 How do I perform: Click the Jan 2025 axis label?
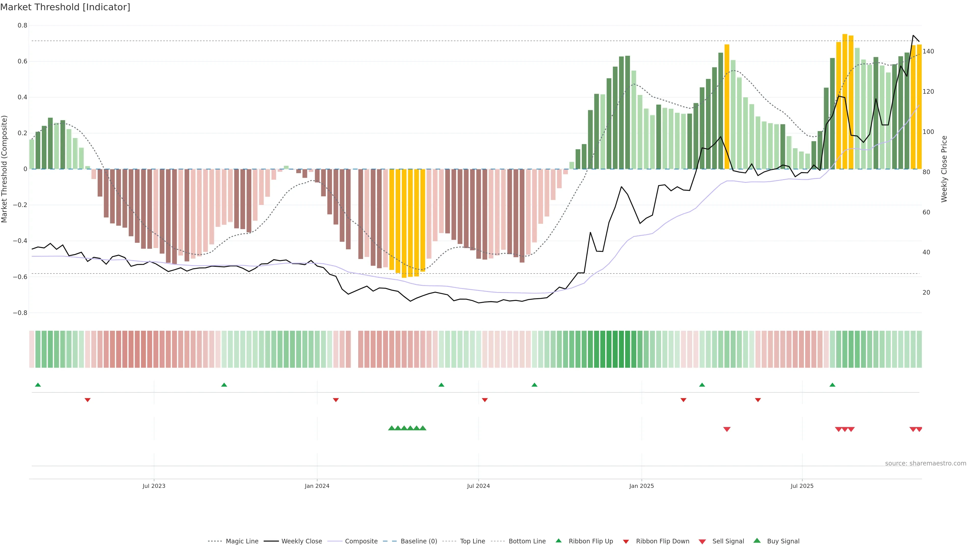(641, 486)
